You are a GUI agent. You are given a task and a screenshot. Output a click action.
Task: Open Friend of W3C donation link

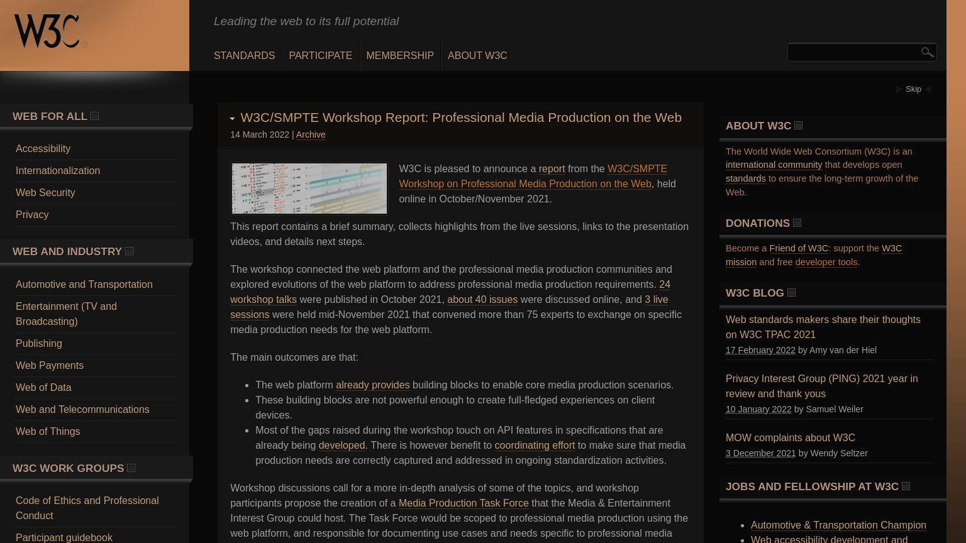click(799, 248)
